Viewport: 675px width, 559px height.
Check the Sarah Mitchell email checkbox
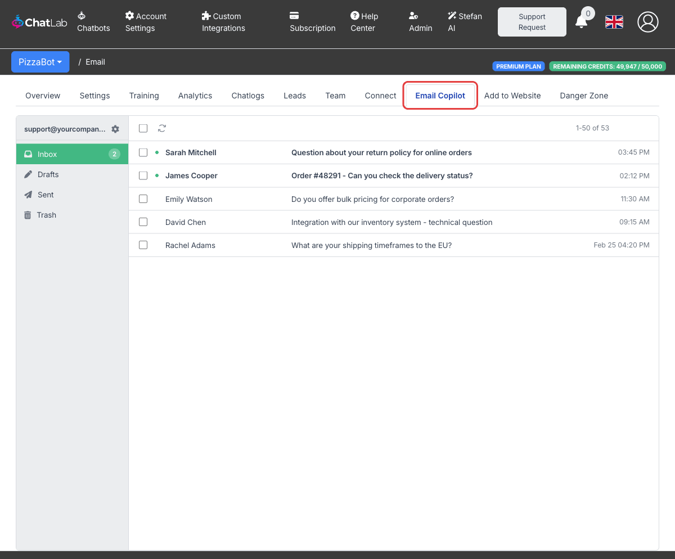[143, 152]
